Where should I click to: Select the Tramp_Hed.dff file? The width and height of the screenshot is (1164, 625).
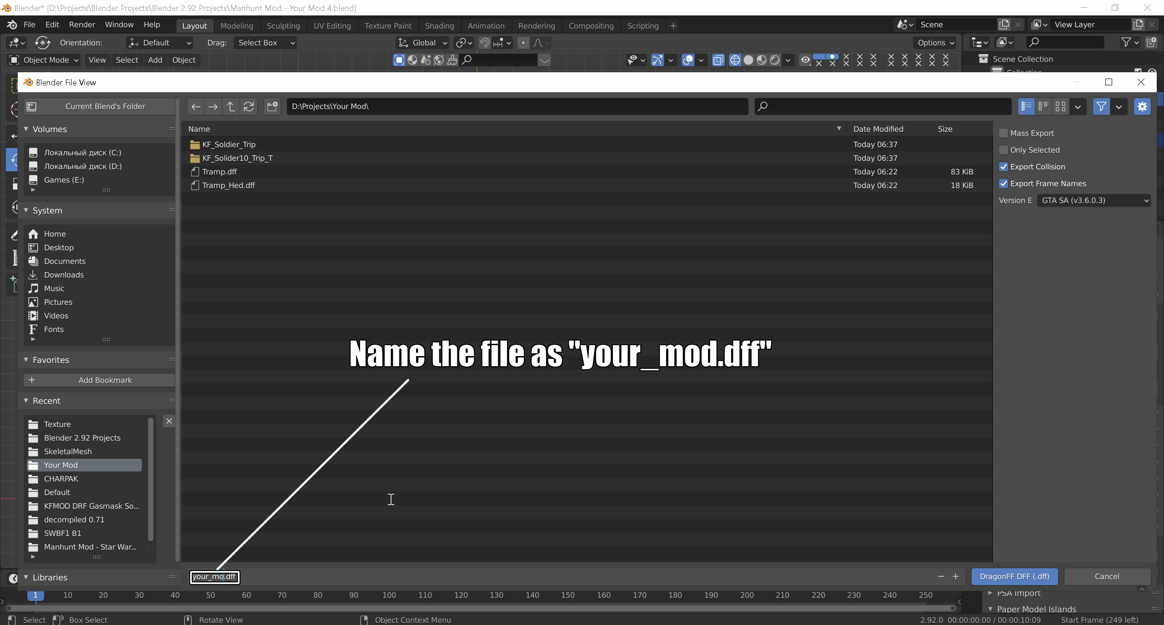[228, 185]
